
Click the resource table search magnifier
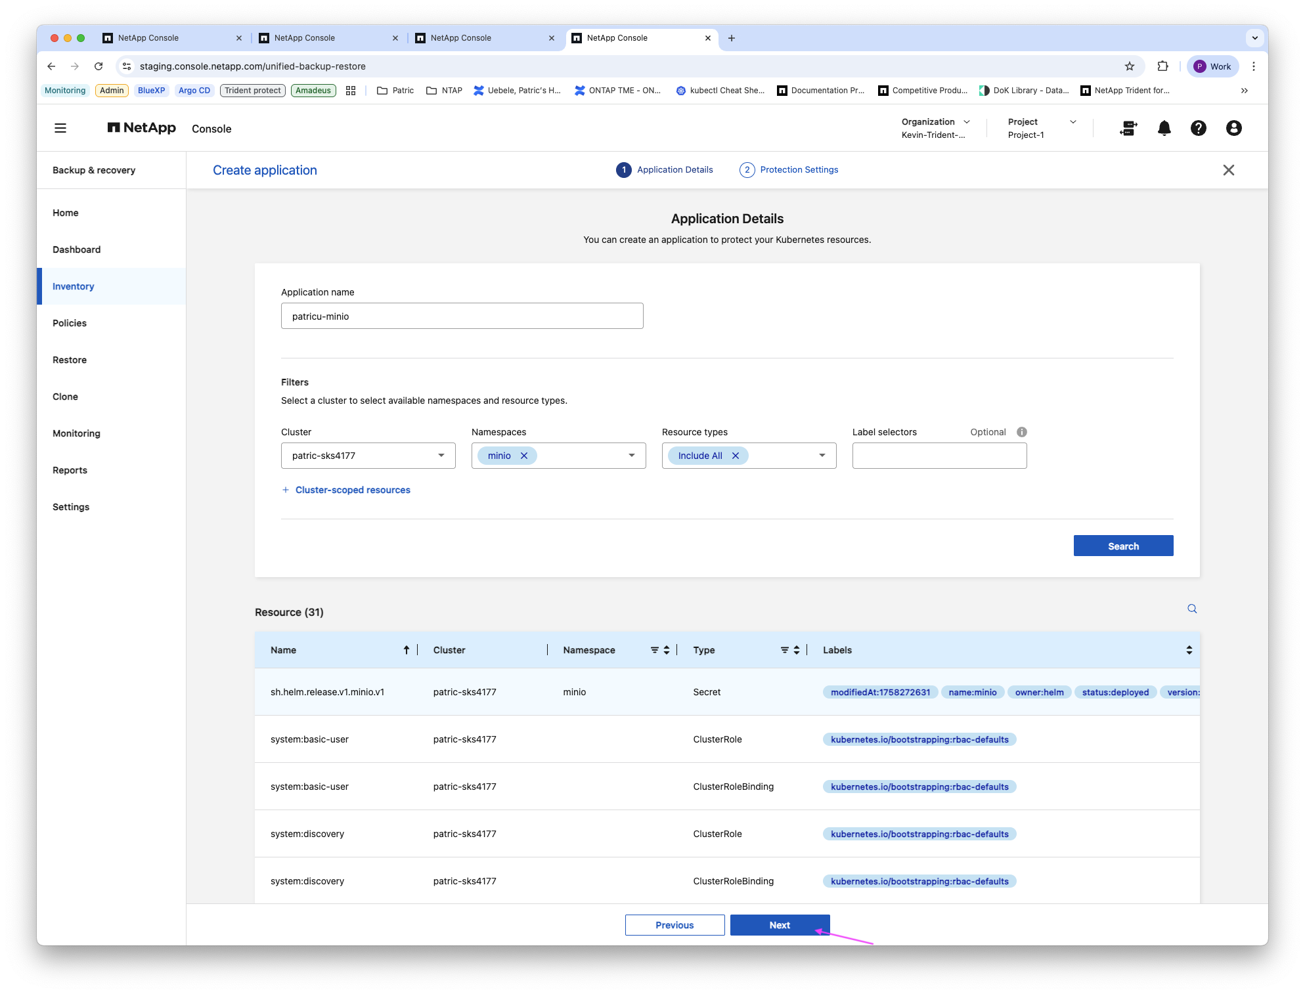(1192, 609)
